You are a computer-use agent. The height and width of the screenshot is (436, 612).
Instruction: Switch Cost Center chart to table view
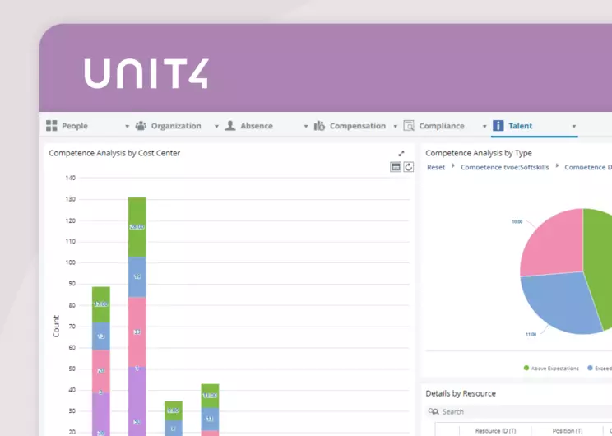(x=396, y=167)
